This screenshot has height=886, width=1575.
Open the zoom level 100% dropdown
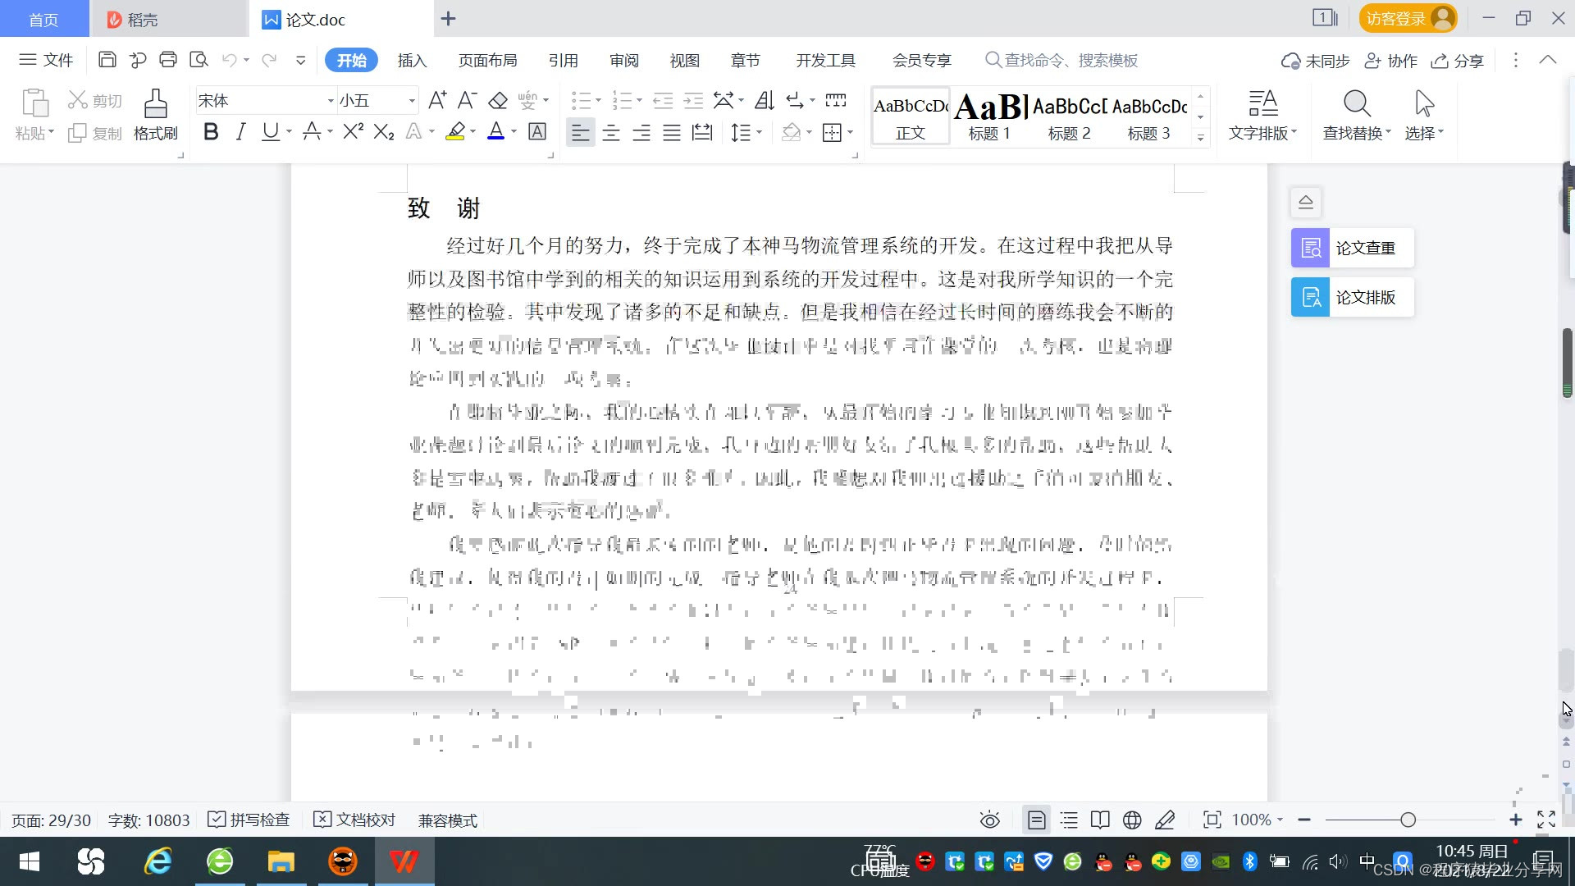click(1258, 820)
